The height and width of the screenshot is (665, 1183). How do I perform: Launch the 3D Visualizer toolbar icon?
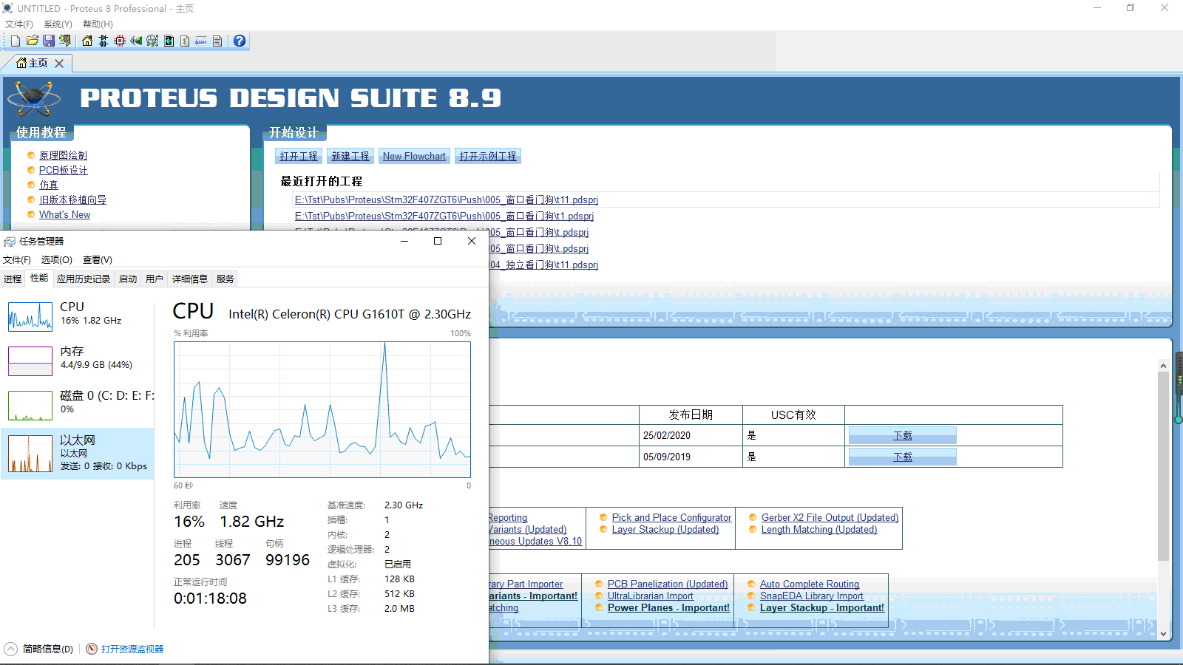pos(136,41)
